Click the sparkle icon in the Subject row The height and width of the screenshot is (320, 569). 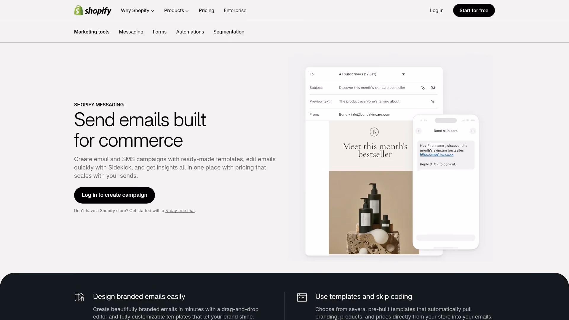click(423, 88)
